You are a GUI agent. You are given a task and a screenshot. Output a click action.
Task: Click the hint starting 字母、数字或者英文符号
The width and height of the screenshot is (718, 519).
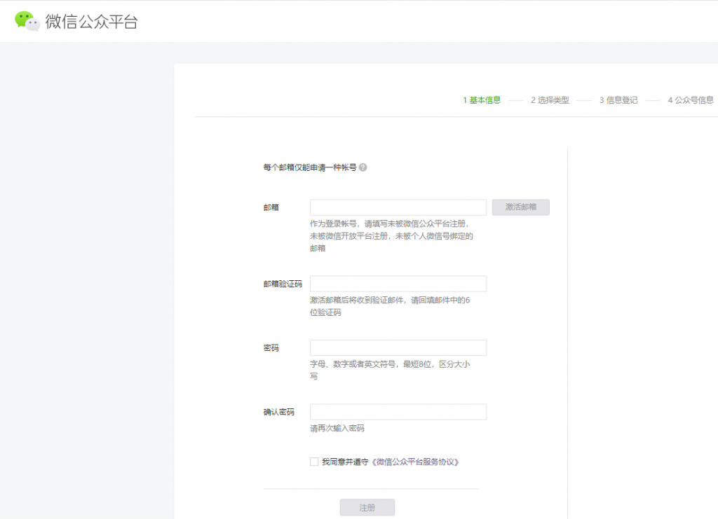[390, 370]
